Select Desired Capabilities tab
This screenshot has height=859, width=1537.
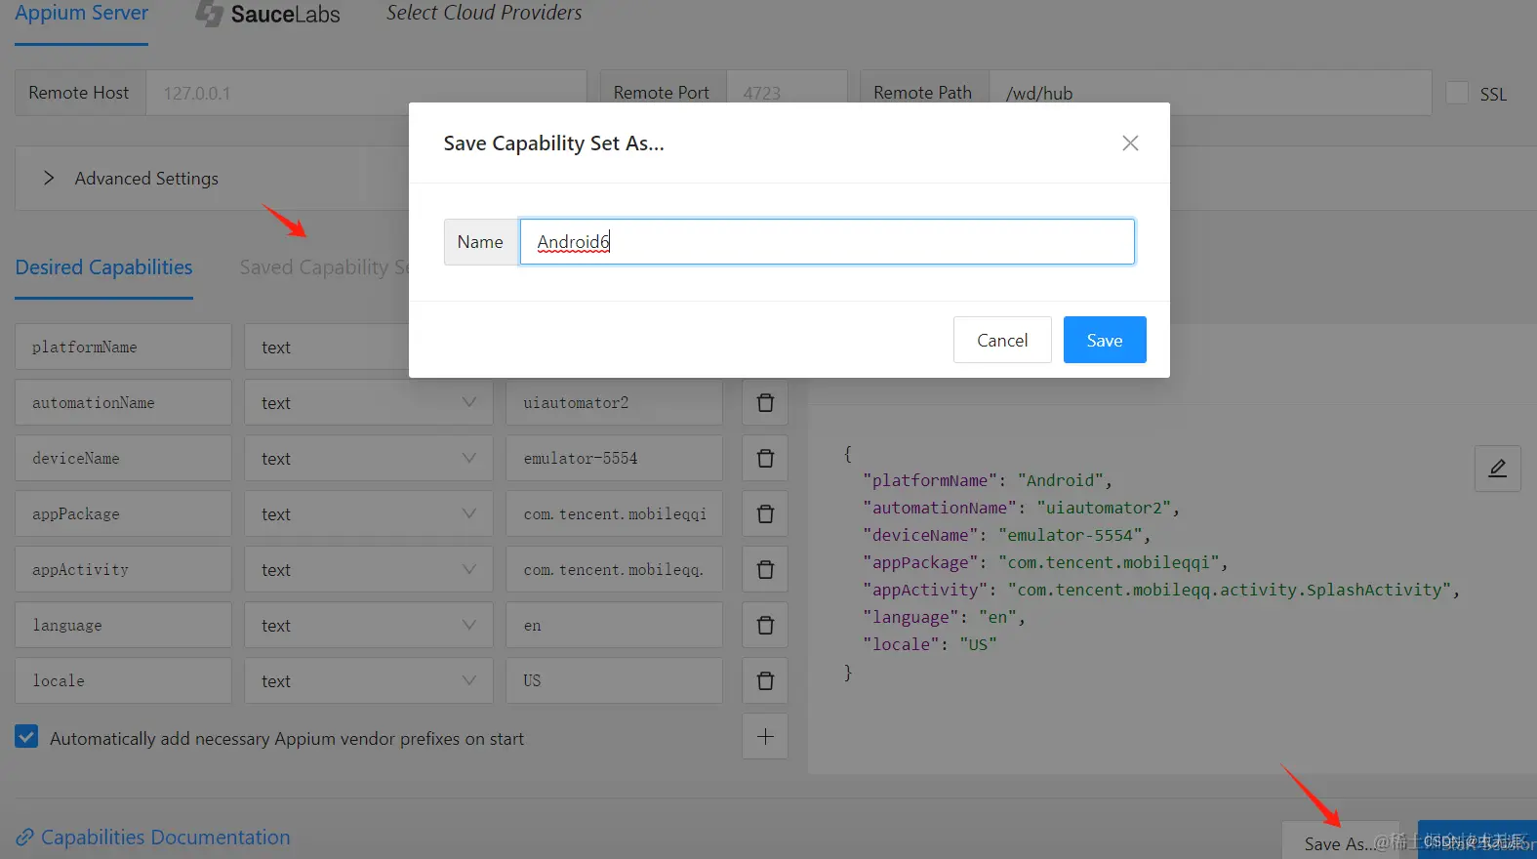click(x=103, y=267)
